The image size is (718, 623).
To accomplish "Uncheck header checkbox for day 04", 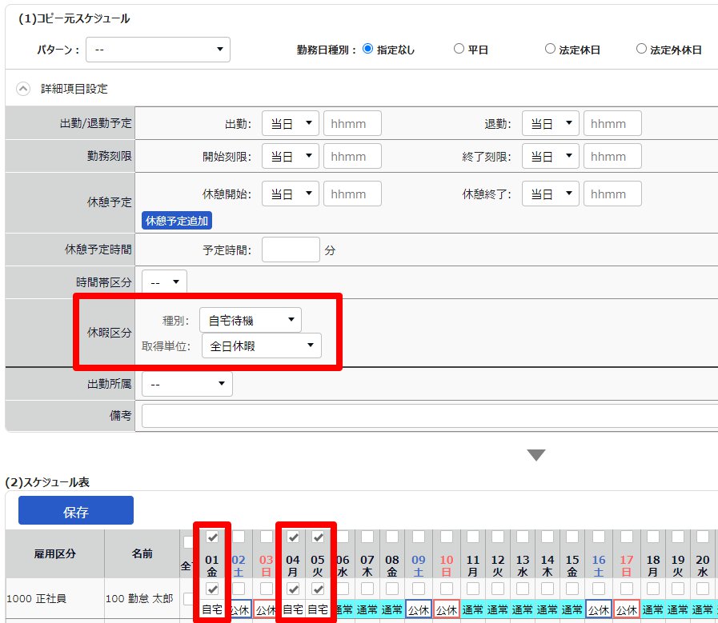I will pos(293,537).
